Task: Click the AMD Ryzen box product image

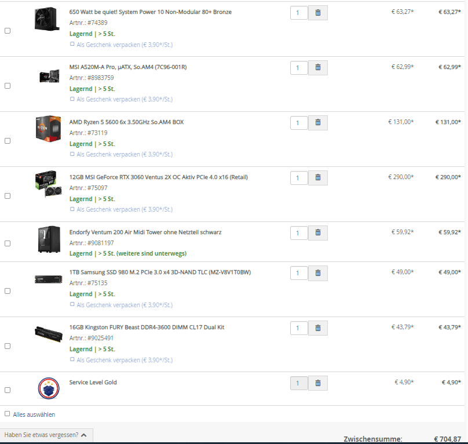Action: [x=48, y=129]
